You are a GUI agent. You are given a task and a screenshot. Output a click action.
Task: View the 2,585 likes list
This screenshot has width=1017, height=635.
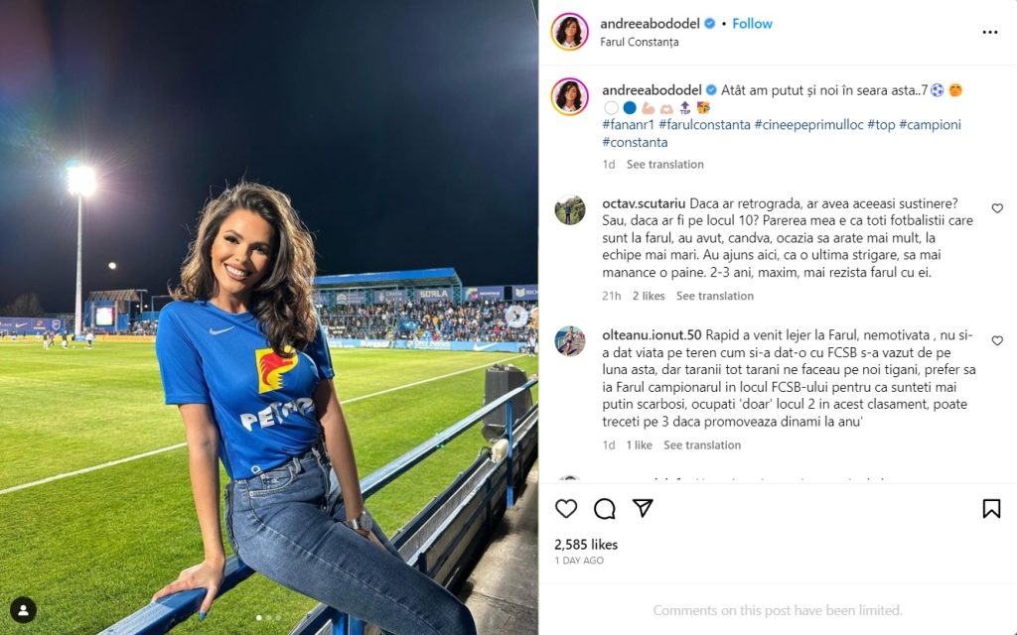pos(586,545)
